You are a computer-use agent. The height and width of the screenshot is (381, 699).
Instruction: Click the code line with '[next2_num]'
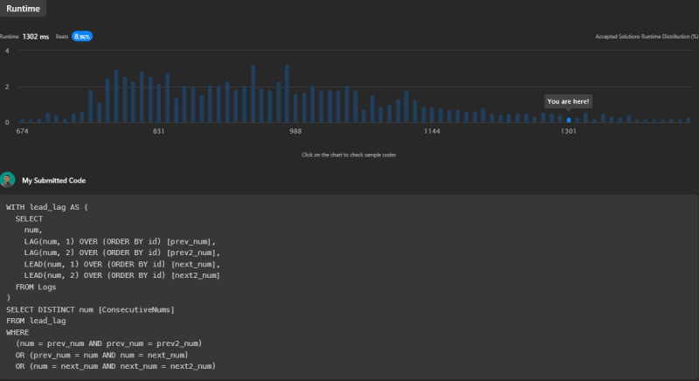(121, 275)
